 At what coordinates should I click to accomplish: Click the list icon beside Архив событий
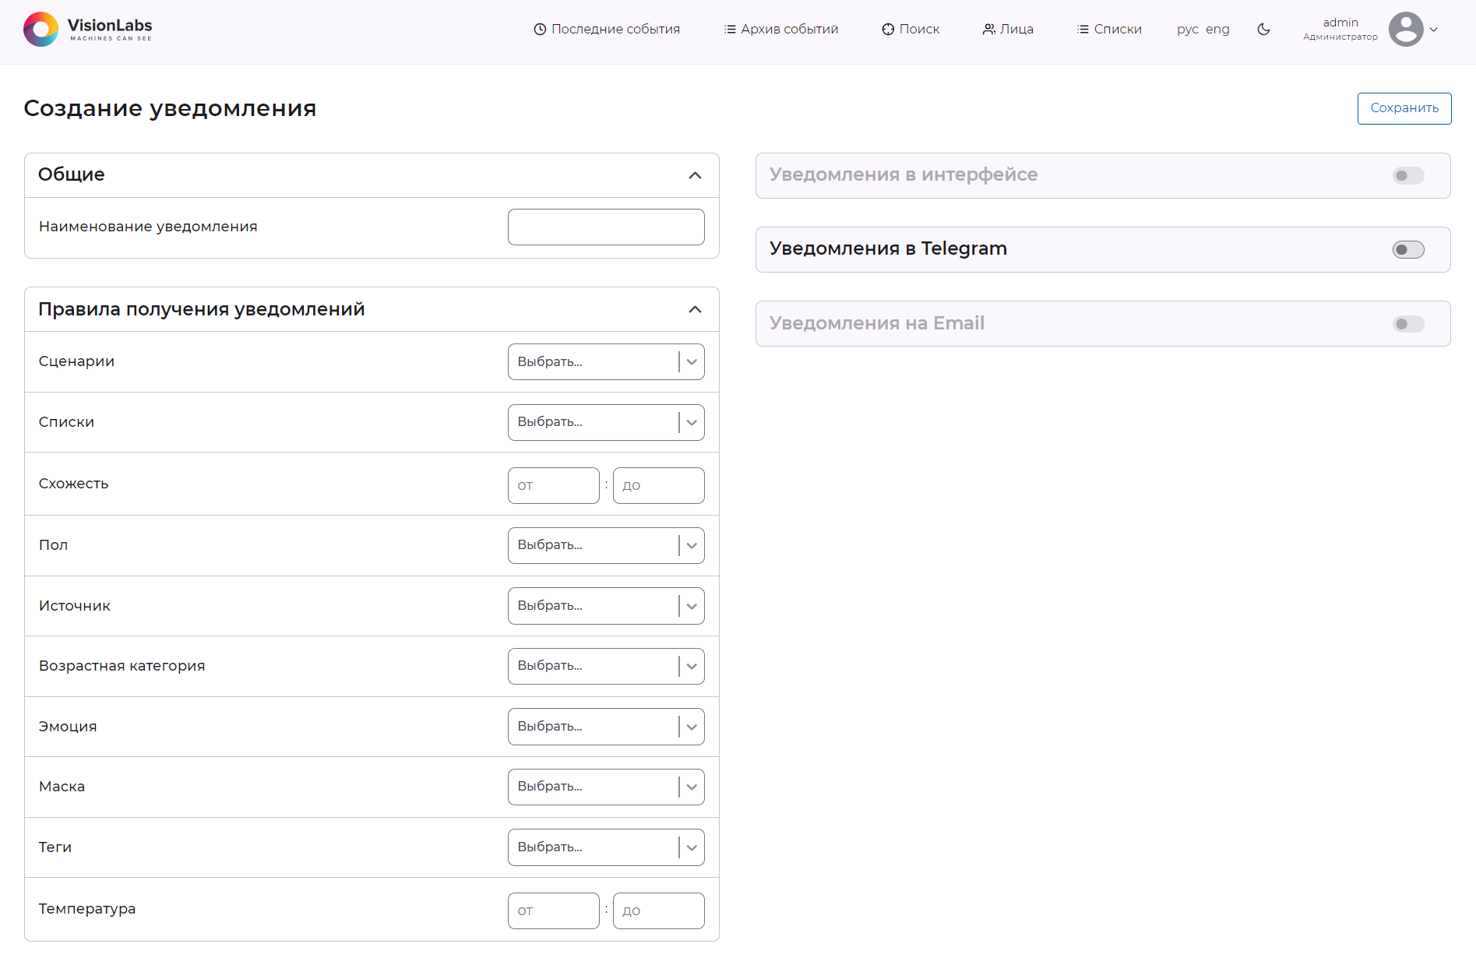click(x=730, y=29)
